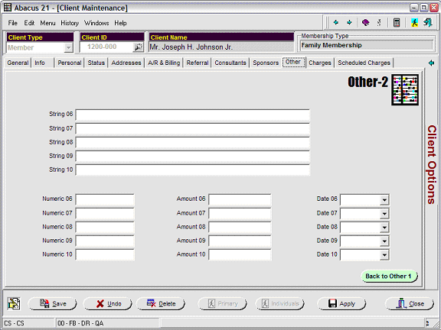
Task: Switch to the Scheduled Charges tab
Action: pos(364,63)
